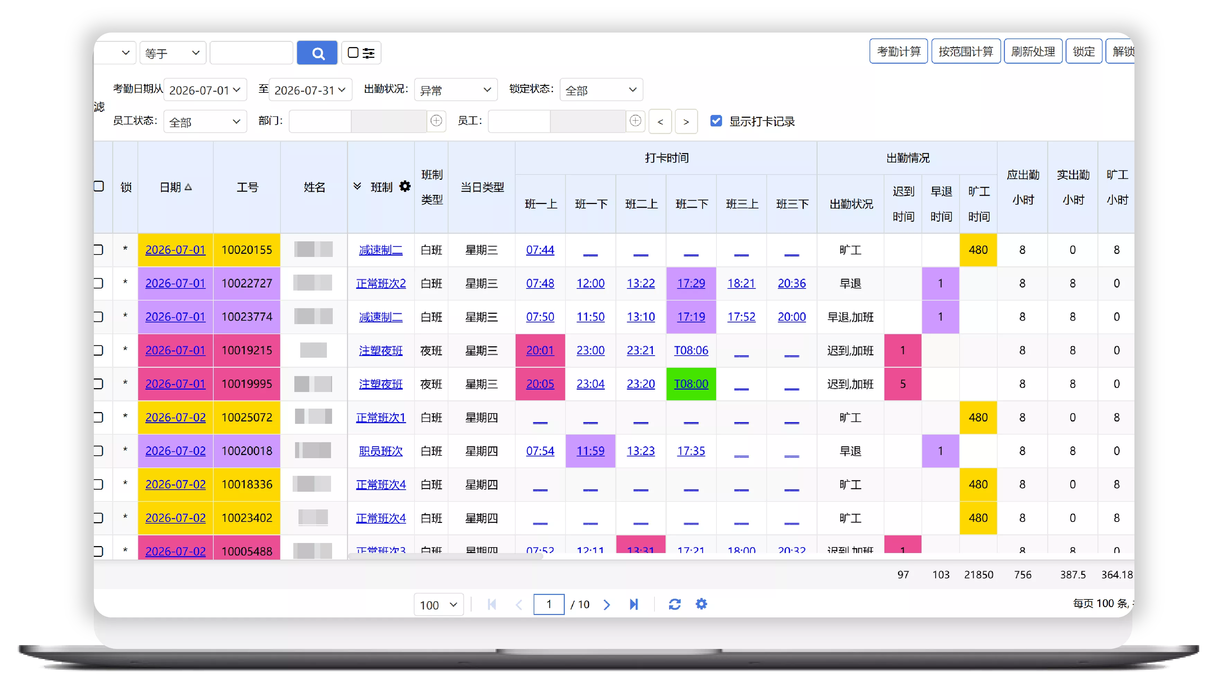Go to next employee arrow
Screen dimensions: 1212x677
click(686, 122)
